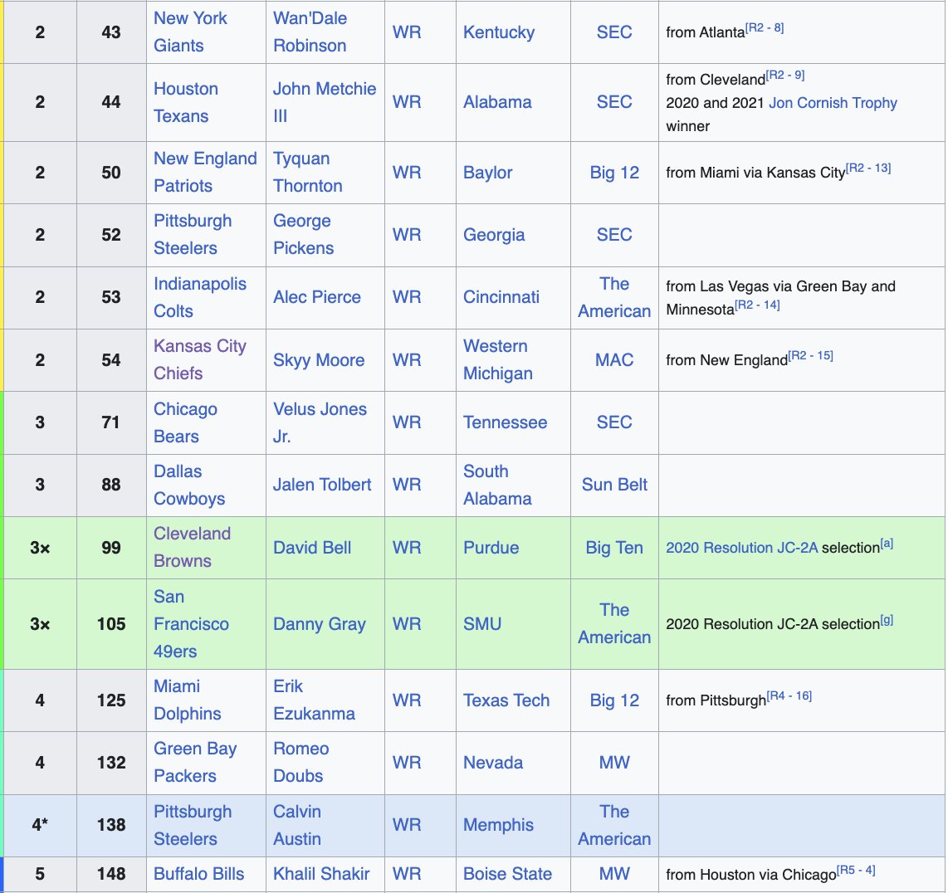948x893 pixels.
Task: Open the New York Giants team link
Action: (x=190, y=32)
